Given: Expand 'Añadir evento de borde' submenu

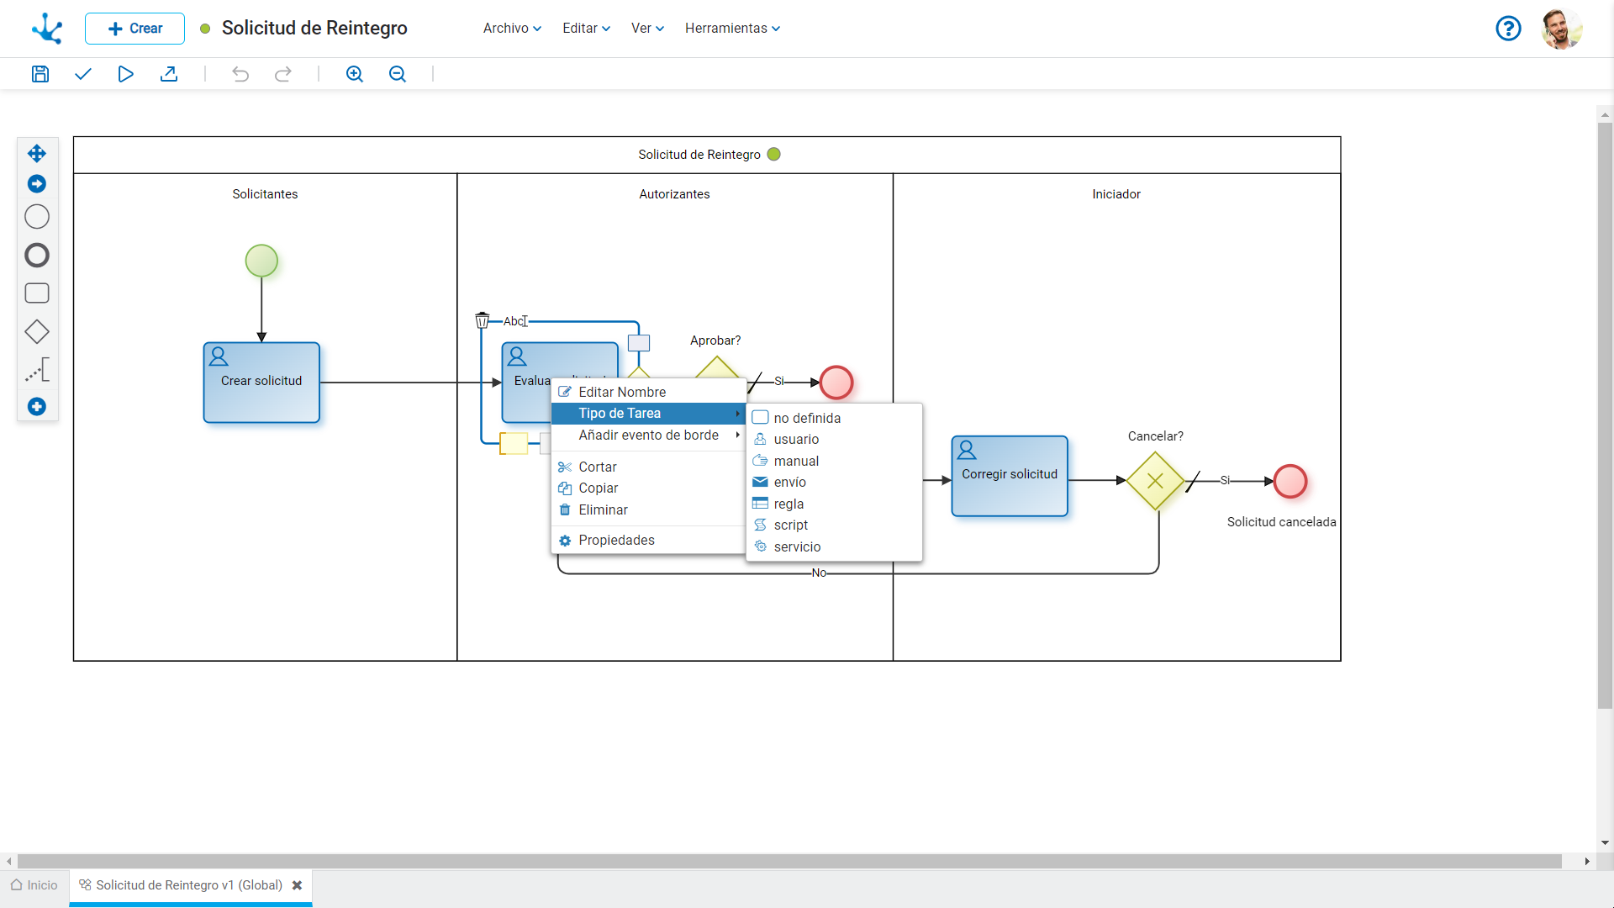Looking at the screenshot, I should (648, 435).
